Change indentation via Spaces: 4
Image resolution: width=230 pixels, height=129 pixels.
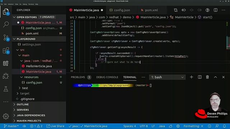pyautogui.click(x=129, y=126)
